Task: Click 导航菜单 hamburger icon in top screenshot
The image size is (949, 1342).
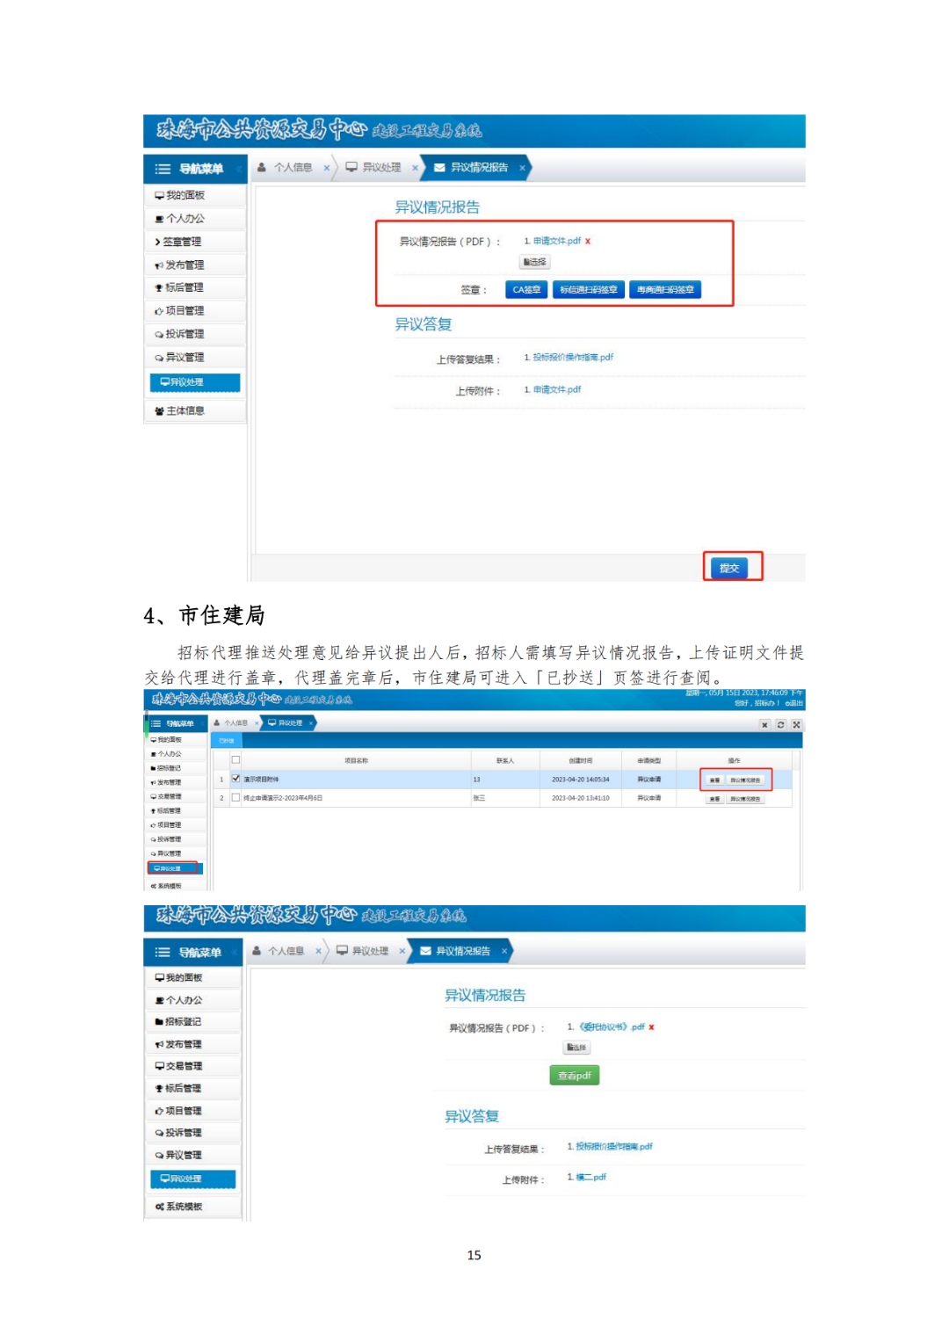Action: coord(163,169)
